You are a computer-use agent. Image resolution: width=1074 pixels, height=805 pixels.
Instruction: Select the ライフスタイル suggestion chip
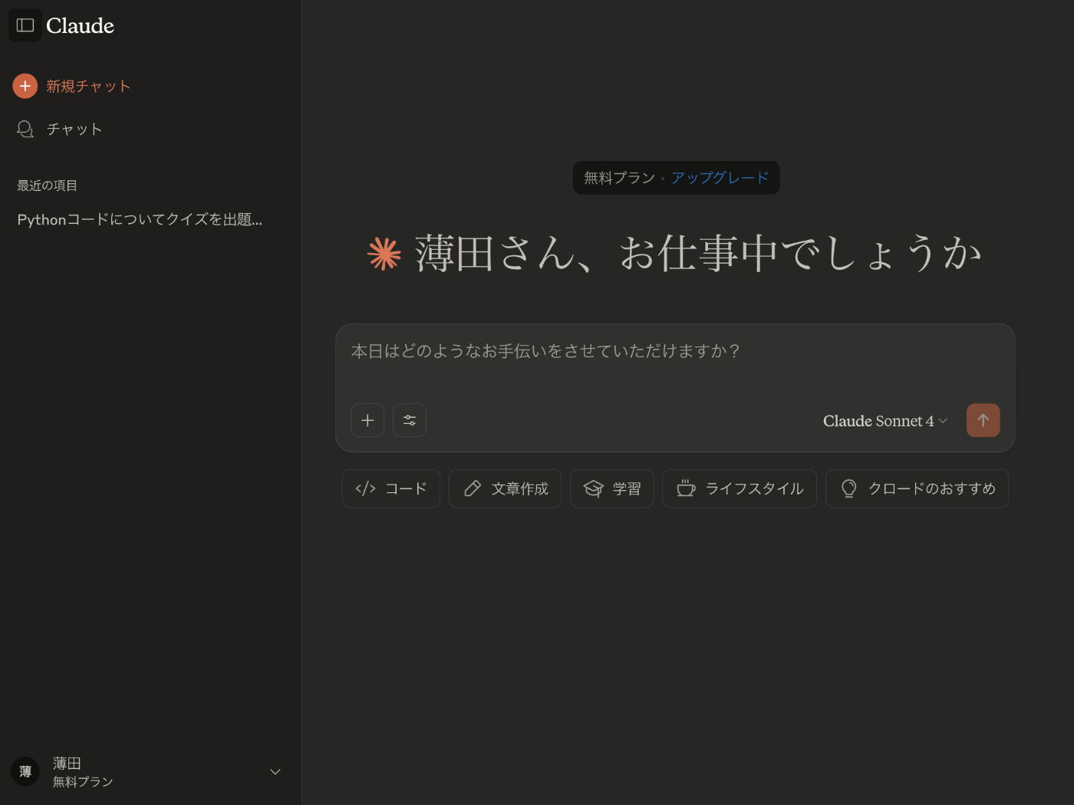[x=740, y=488]
